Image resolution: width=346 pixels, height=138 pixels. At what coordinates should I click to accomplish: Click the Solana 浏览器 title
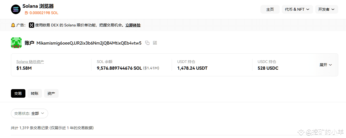[x=38, y=6]
